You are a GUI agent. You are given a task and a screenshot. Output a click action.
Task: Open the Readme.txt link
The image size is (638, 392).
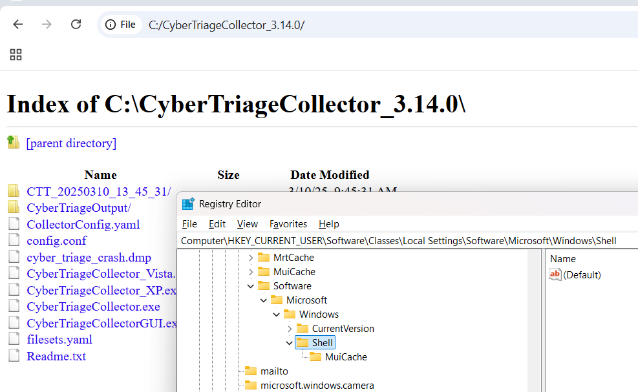pos(56,356)
